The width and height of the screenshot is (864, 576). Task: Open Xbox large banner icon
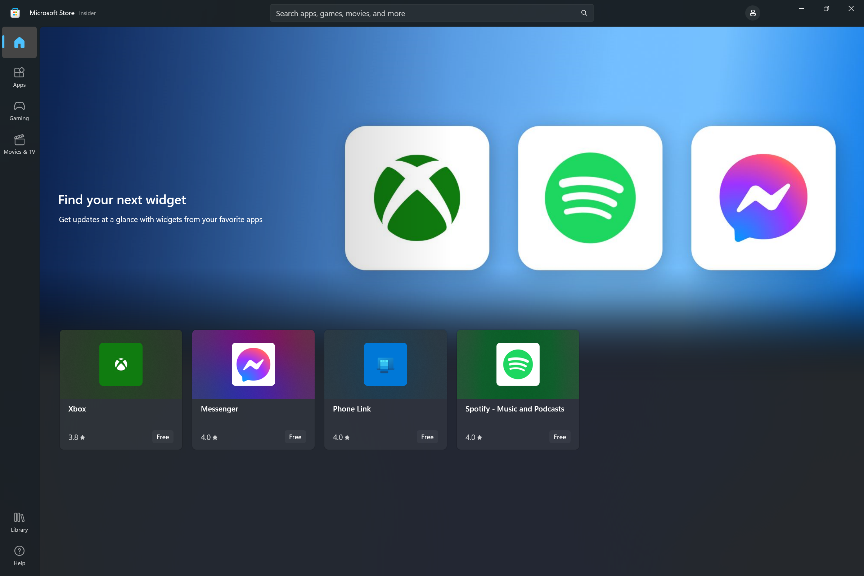coord(417,197)
